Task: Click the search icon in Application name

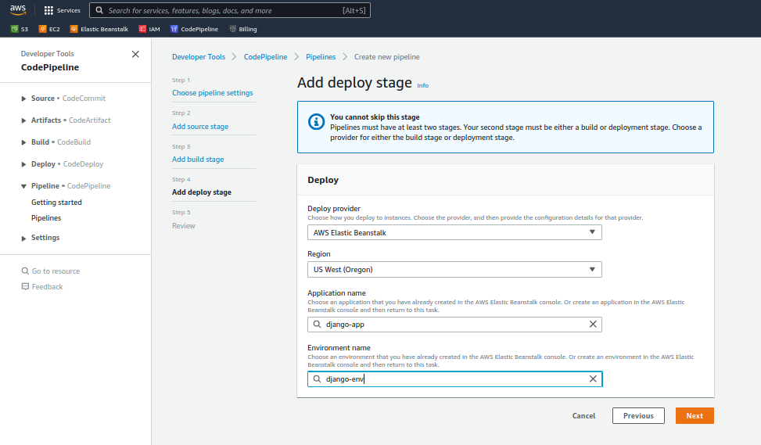Action: coord(317,324)
